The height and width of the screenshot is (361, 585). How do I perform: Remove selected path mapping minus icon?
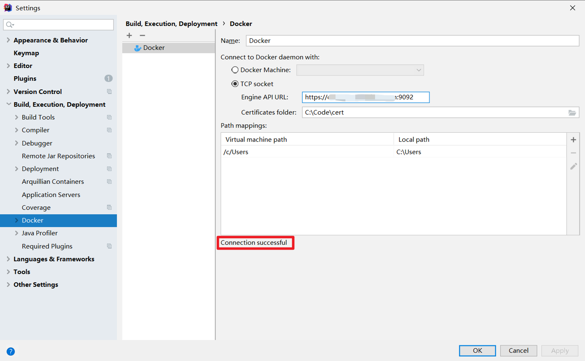tap(573, 153)
